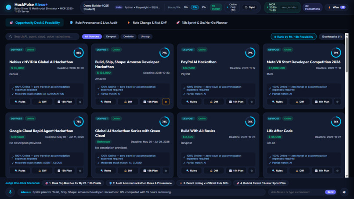
Task: Open Diff for Nebius x NVIDIA hackathon
Action: click(42, 101)
